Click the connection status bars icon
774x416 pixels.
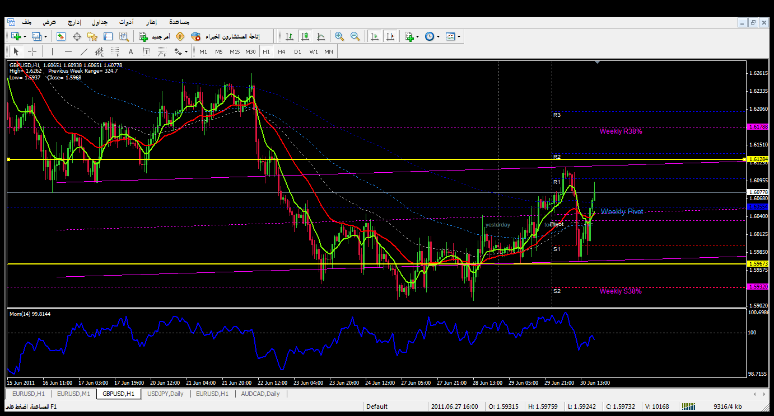[x=690, y=406]
